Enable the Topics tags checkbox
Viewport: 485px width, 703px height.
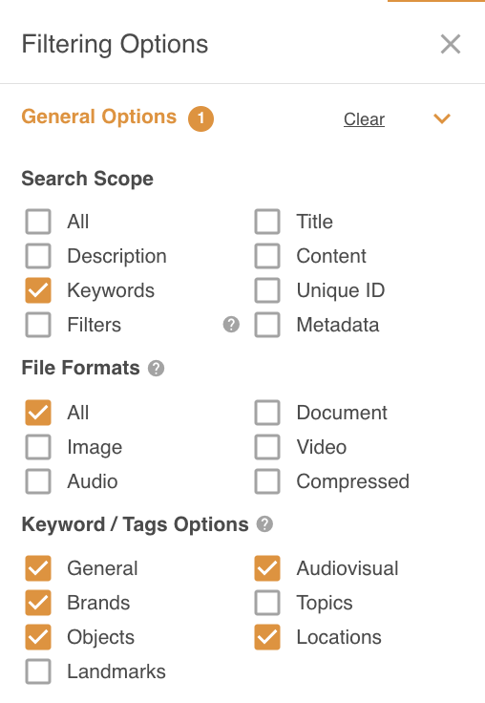[x=267, y=603]
